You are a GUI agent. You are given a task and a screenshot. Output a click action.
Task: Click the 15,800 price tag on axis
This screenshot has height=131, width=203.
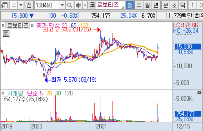click(188, 46)
